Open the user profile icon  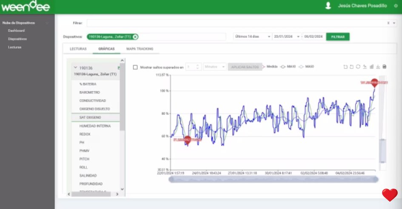point(328,6)
